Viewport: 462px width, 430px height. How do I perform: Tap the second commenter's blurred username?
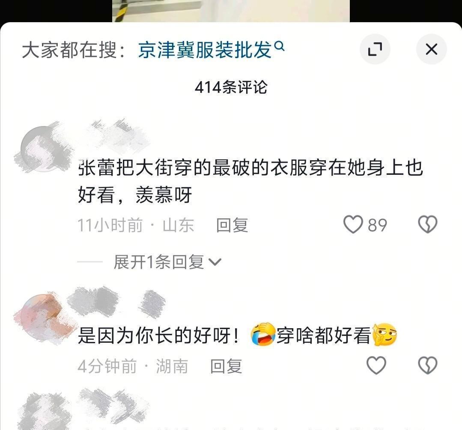(116, 301)
